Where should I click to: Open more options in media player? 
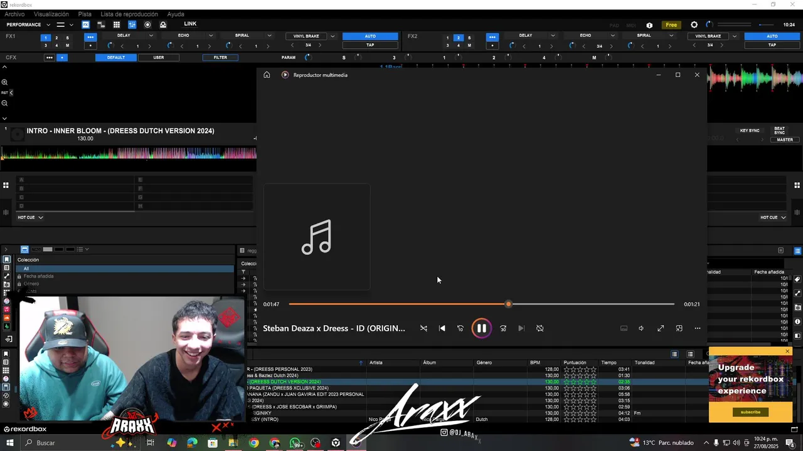[x=697, y=328]
